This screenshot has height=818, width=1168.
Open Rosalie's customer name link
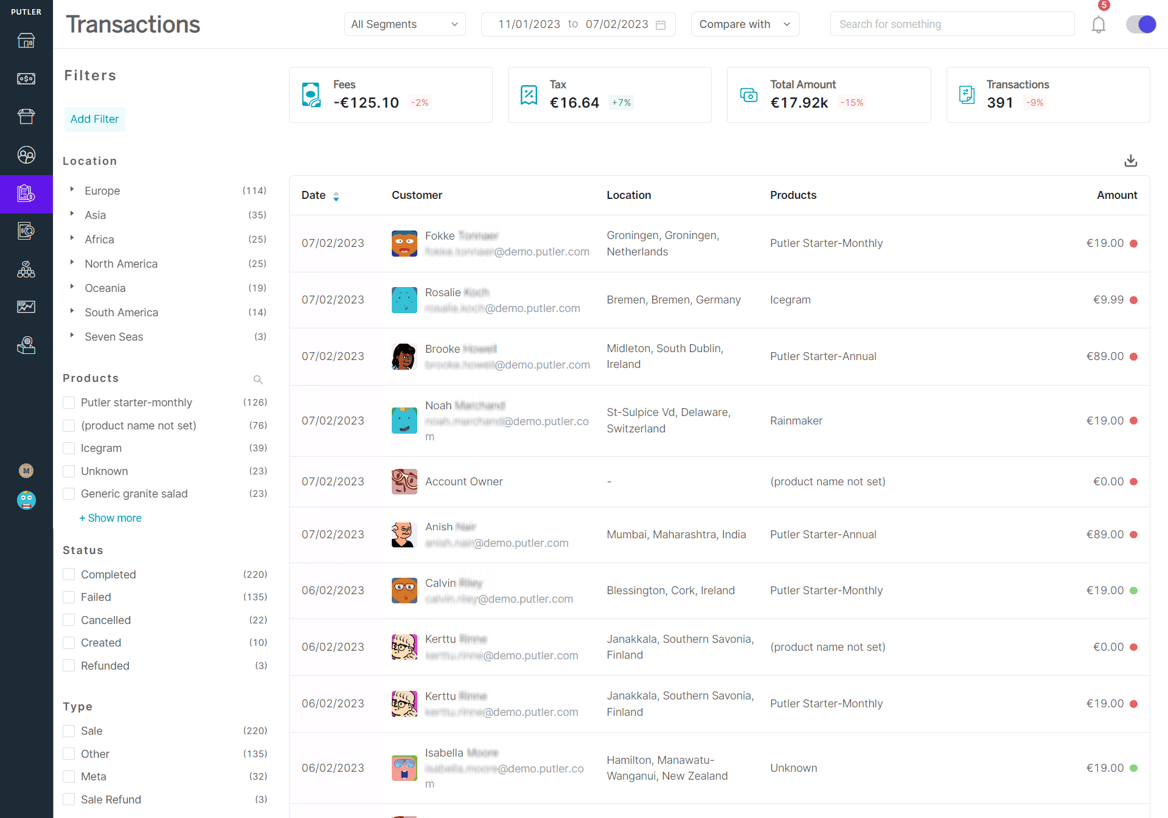457,293
